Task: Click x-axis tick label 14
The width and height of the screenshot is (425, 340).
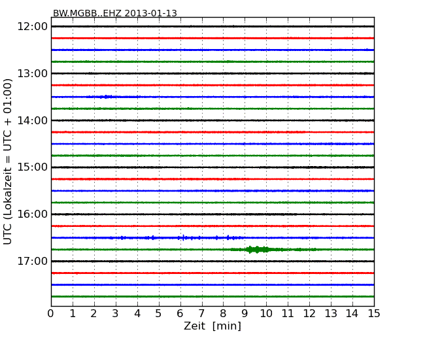Action: pyautogui.click(x=352, y=314)
